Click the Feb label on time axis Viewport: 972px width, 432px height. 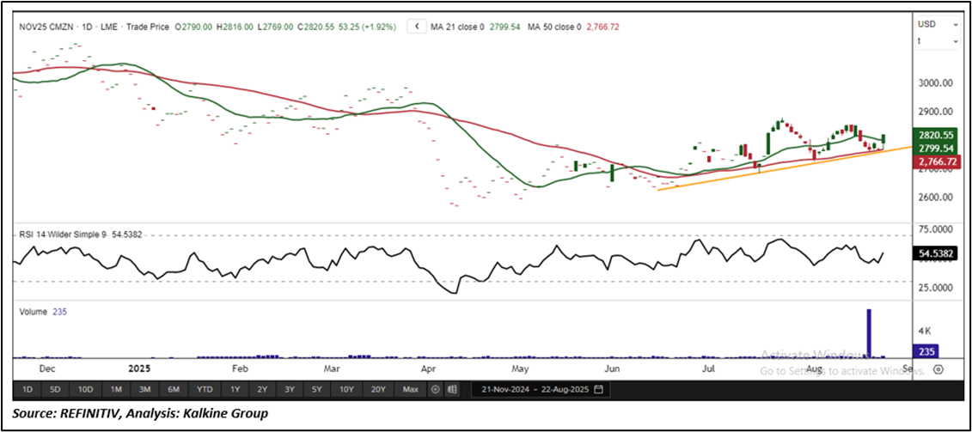click(239, 368)
